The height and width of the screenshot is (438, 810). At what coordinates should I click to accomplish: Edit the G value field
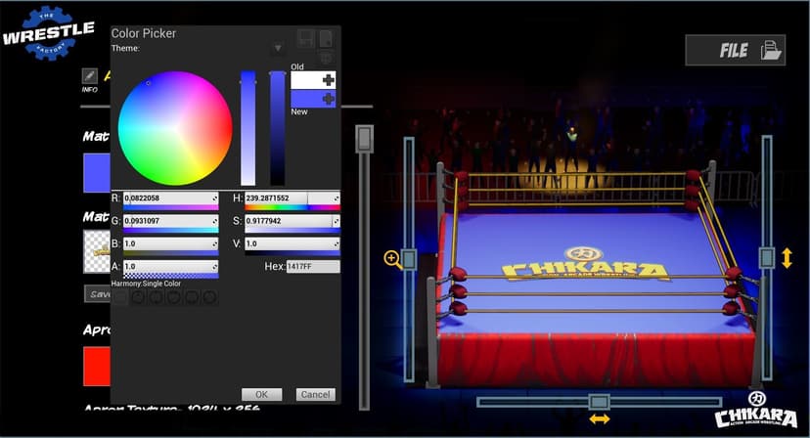pos(170,221)
